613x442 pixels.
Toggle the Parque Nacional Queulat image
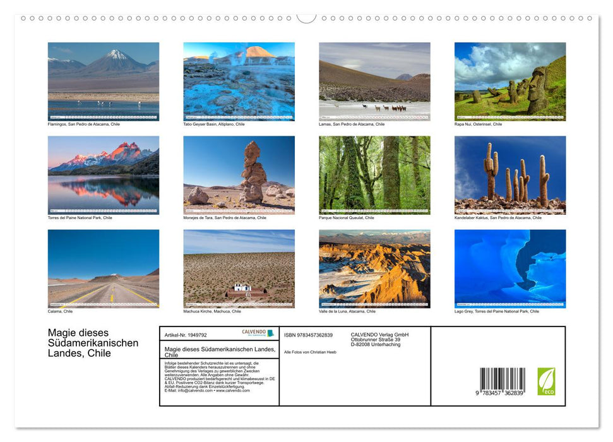tap(374, 175)
